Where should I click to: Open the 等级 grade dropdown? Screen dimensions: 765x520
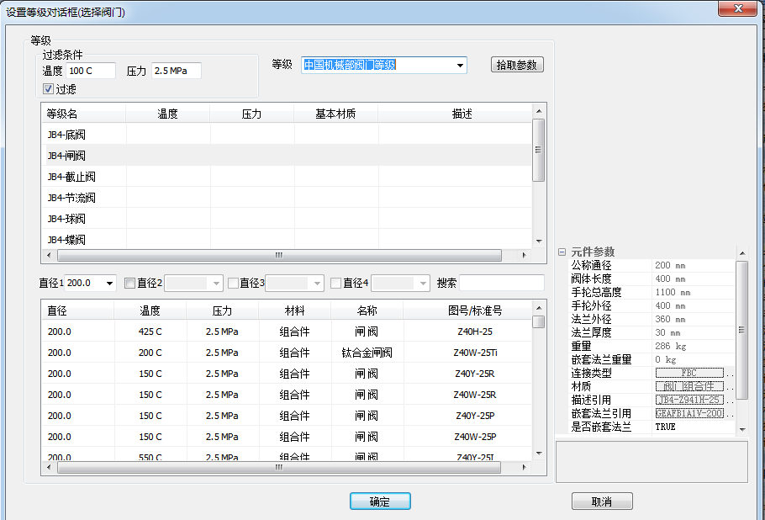coord(460,65)
